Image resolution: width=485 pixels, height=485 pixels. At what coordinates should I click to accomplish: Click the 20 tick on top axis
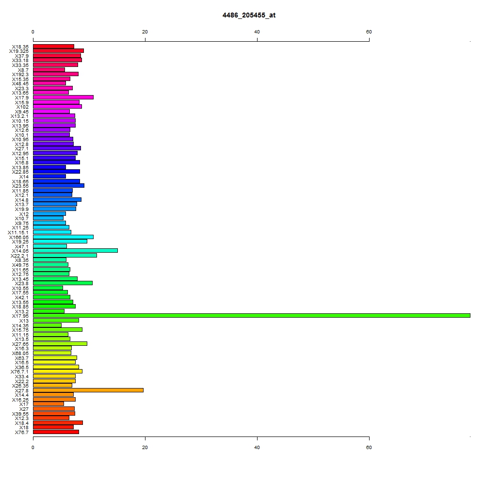pyautogui.click(x=145, y=32)
